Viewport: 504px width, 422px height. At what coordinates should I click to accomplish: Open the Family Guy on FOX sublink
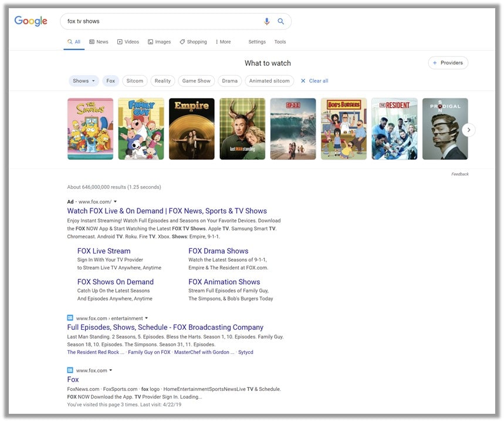click(x=149, y=352)
